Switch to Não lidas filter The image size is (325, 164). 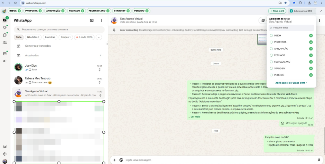[x=33, y=37]
